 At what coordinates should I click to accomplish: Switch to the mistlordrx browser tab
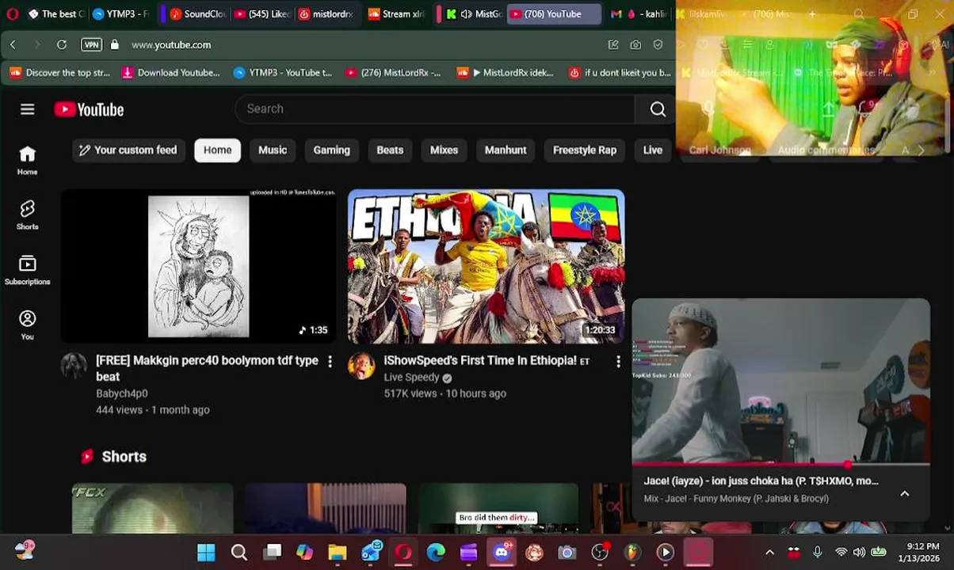(x=326, y=14)
